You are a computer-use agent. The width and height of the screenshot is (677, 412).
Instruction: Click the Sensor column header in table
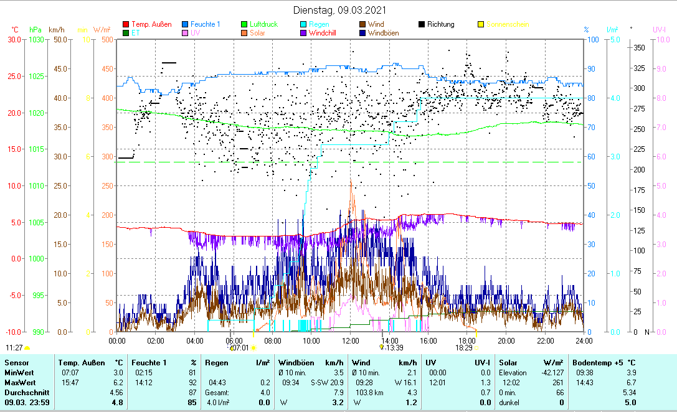(x=16, y=362)
